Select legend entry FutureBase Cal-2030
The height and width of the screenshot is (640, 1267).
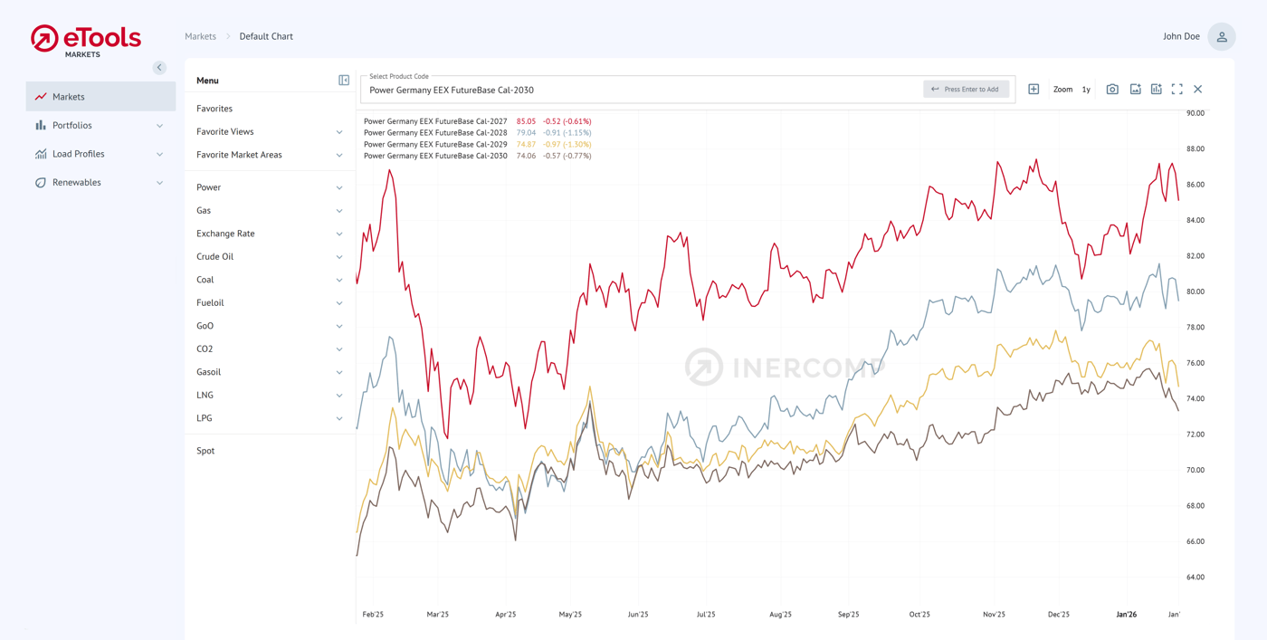coord(435,156)
